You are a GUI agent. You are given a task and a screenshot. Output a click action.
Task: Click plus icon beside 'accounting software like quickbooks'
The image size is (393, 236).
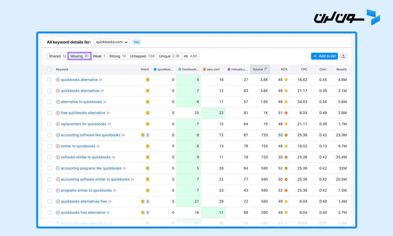tap(58, 135)
